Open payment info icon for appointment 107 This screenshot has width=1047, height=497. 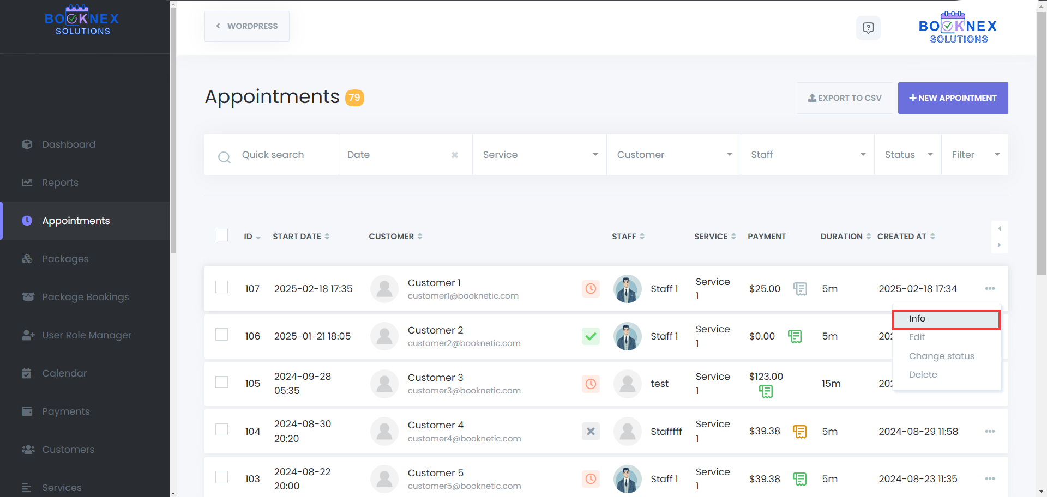click(x=800, y=289)
